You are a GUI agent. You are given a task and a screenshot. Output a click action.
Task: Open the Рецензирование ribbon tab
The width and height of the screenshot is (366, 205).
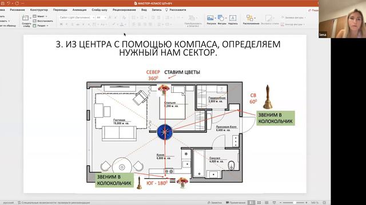[124, 10]
